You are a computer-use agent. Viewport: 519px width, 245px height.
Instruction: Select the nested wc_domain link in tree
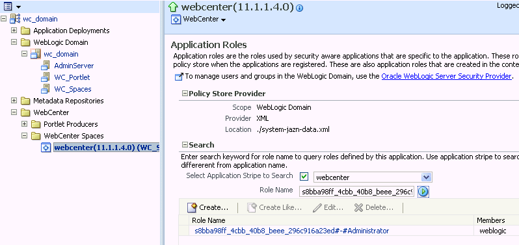point(61,54)
